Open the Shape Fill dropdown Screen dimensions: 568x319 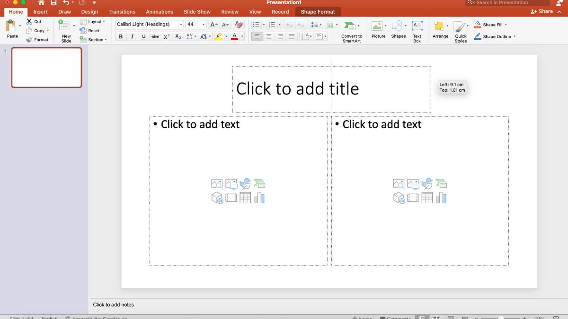pyautogui.click(x=503, y=24)
